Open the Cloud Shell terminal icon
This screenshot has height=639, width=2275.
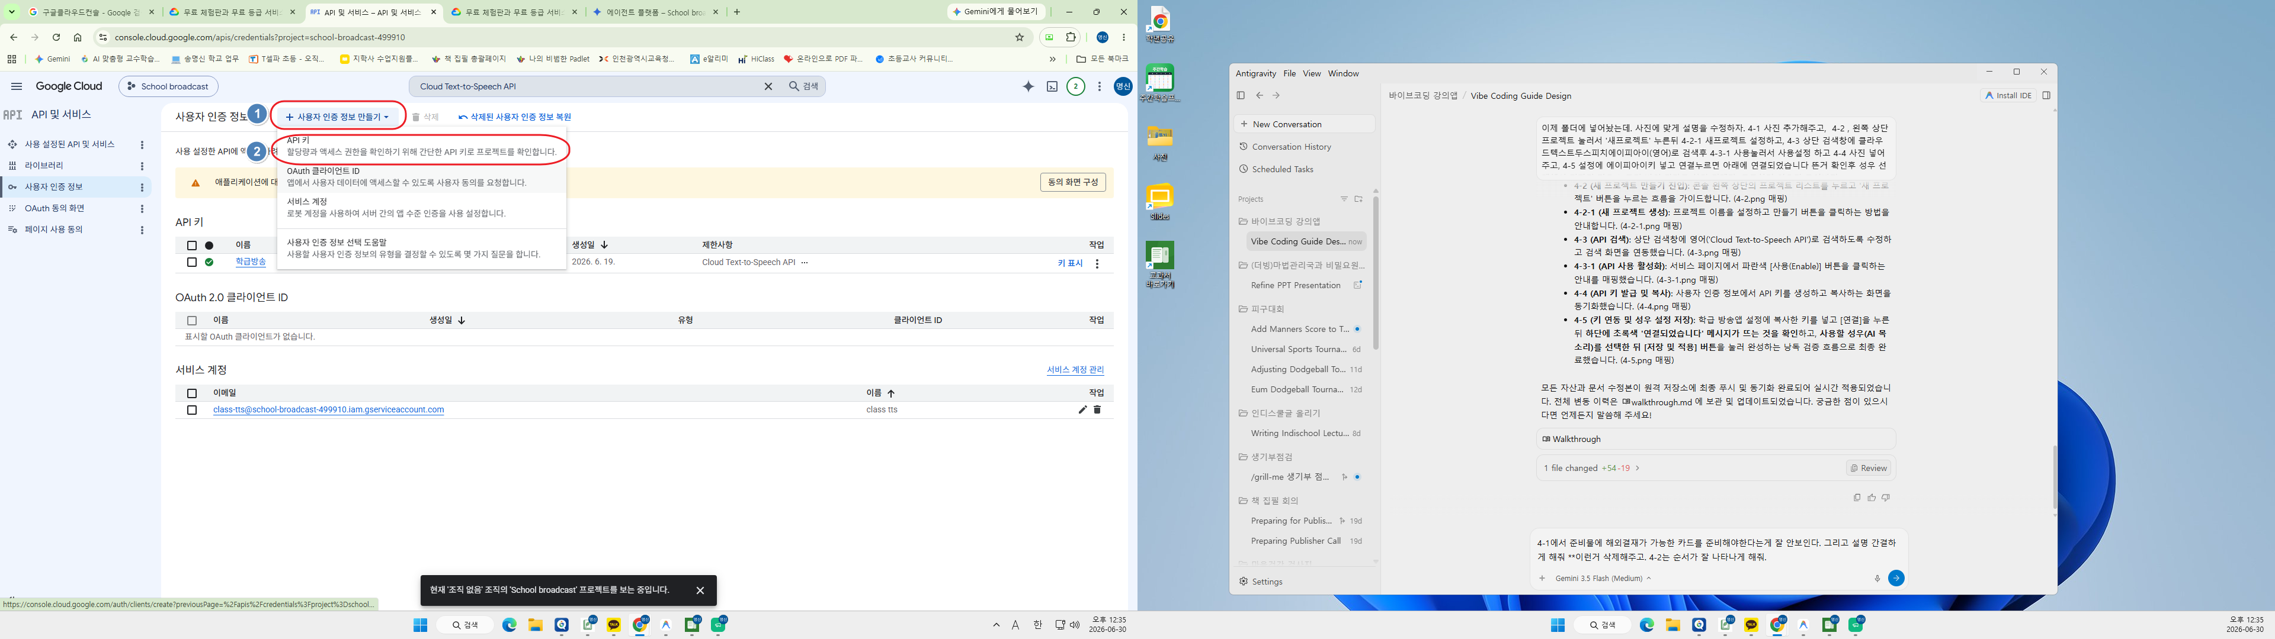click(x=1052, y=86)
